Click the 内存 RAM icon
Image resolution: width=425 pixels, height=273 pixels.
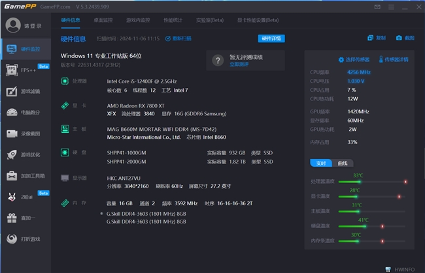(x=65, y=203)
